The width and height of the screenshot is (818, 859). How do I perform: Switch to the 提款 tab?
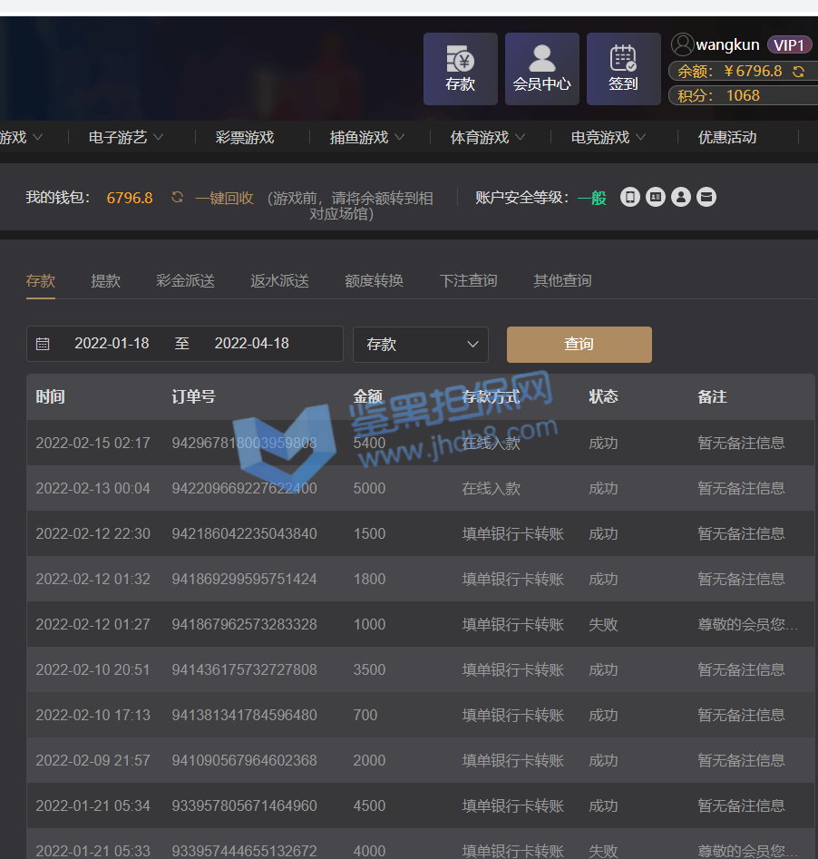click(x=106, y=281)
